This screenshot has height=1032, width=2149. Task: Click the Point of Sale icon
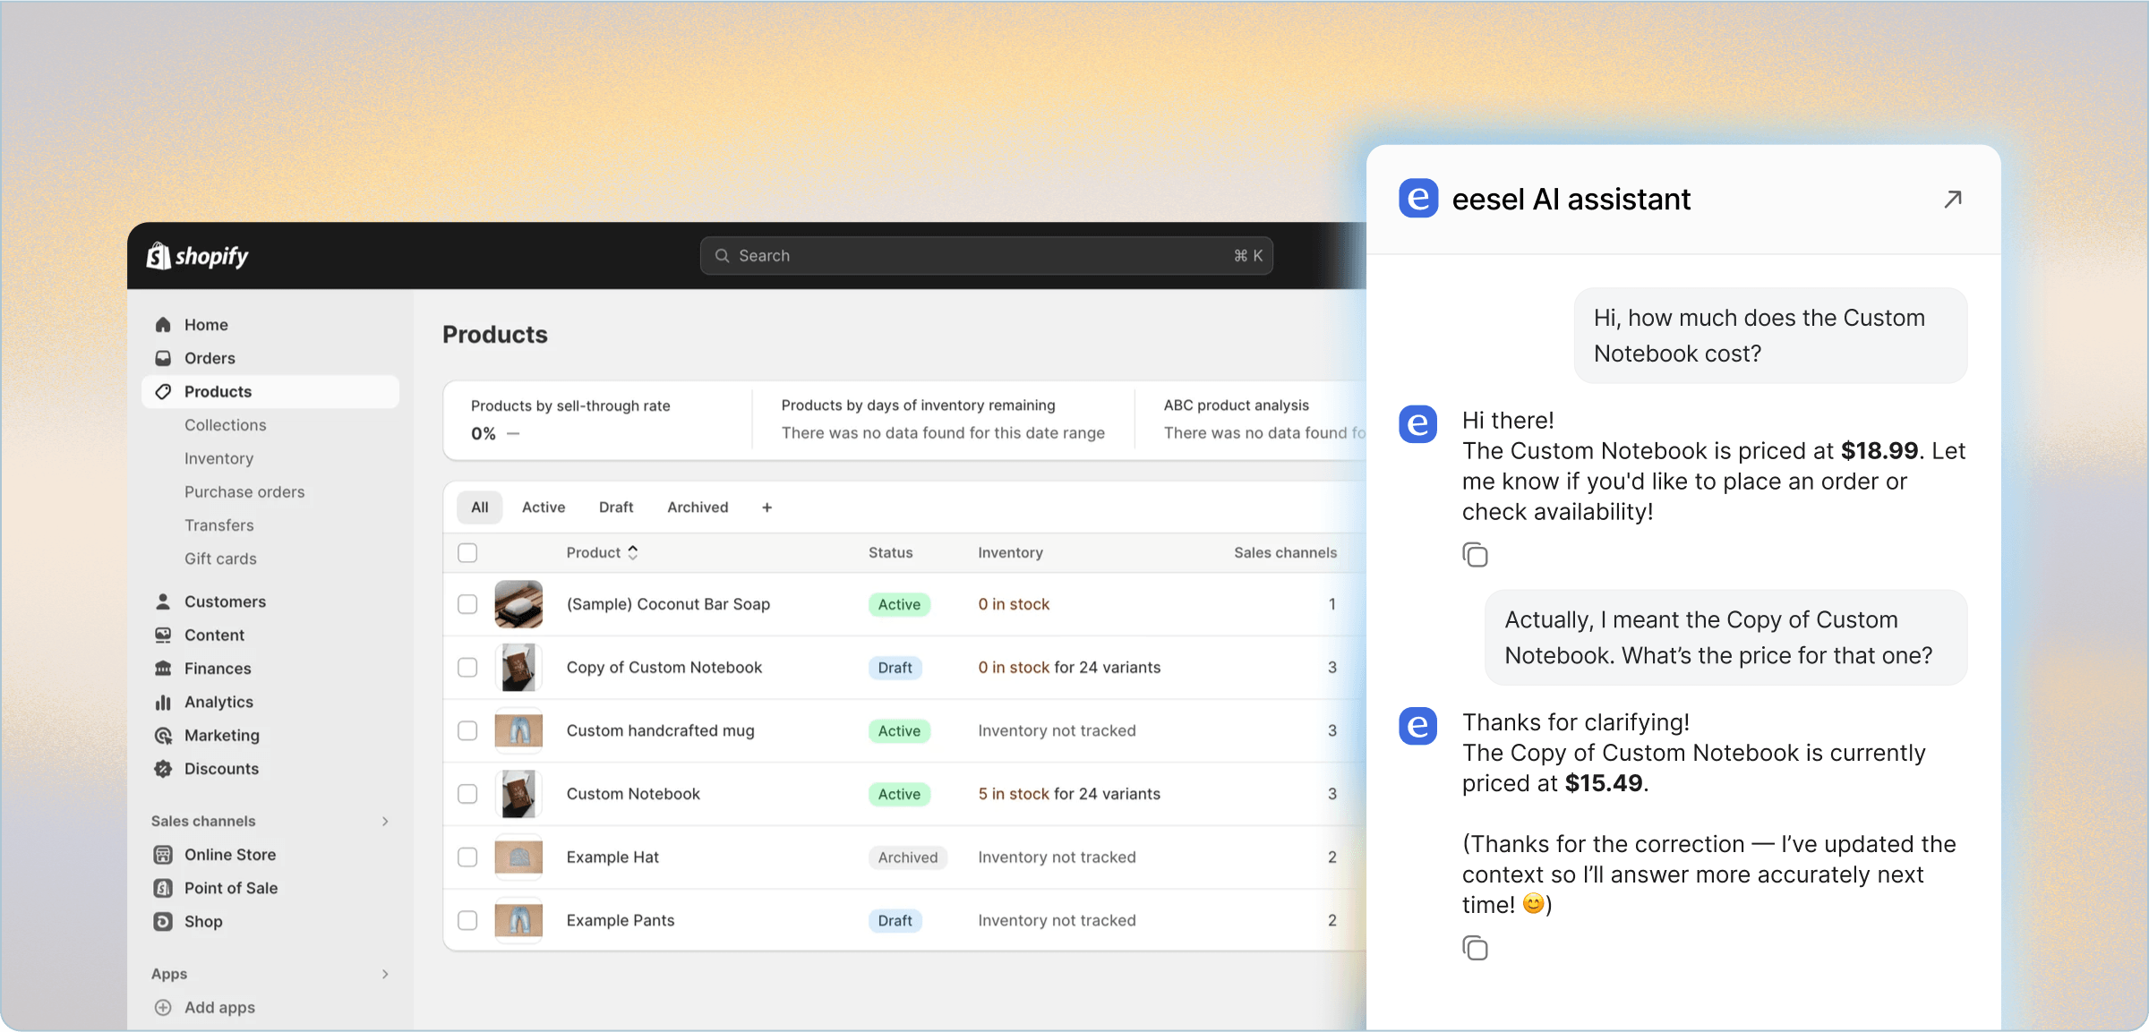pos(163,888)
